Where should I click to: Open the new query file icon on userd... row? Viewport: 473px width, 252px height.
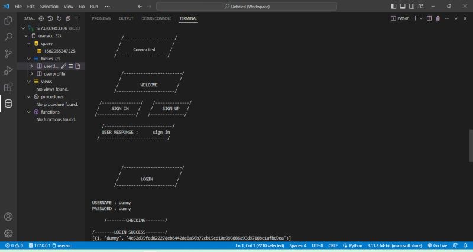(x=77, y=66)
